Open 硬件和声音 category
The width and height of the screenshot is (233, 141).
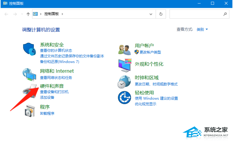click(x=52, y=86)
